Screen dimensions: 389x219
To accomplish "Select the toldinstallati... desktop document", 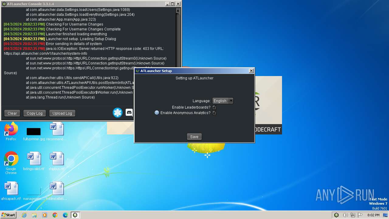I will point(57,191).
